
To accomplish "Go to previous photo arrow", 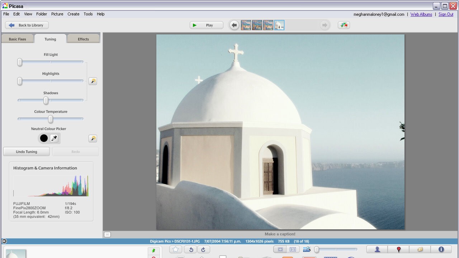I will (x=234, y=25).
